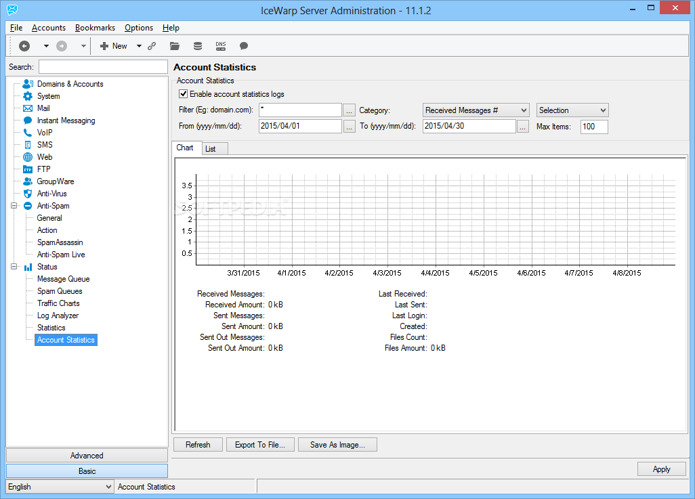Click Save As Image button
Screen dimensions: 695x499
[x=338, y=444]
